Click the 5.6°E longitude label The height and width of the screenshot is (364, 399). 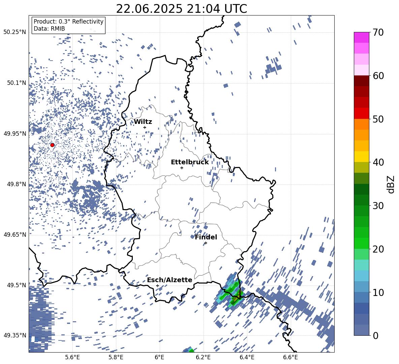coord(72,357)
